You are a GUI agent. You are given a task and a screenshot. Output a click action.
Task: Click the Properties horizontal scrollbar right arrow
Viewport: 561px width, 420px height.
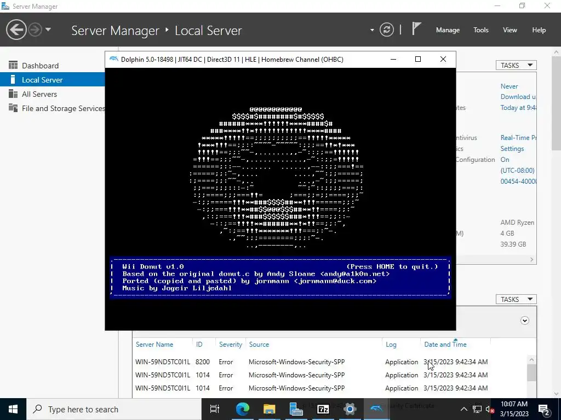(x=531, y=260)
